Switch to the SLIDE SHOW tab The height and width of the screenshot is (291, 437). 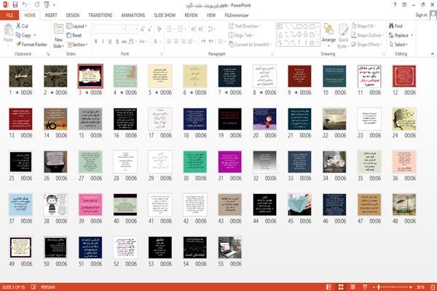165,15
